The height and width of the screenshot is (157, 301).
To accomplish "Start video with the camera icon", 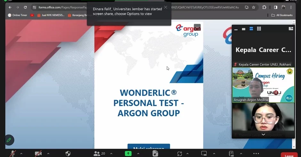I will 38,153.
